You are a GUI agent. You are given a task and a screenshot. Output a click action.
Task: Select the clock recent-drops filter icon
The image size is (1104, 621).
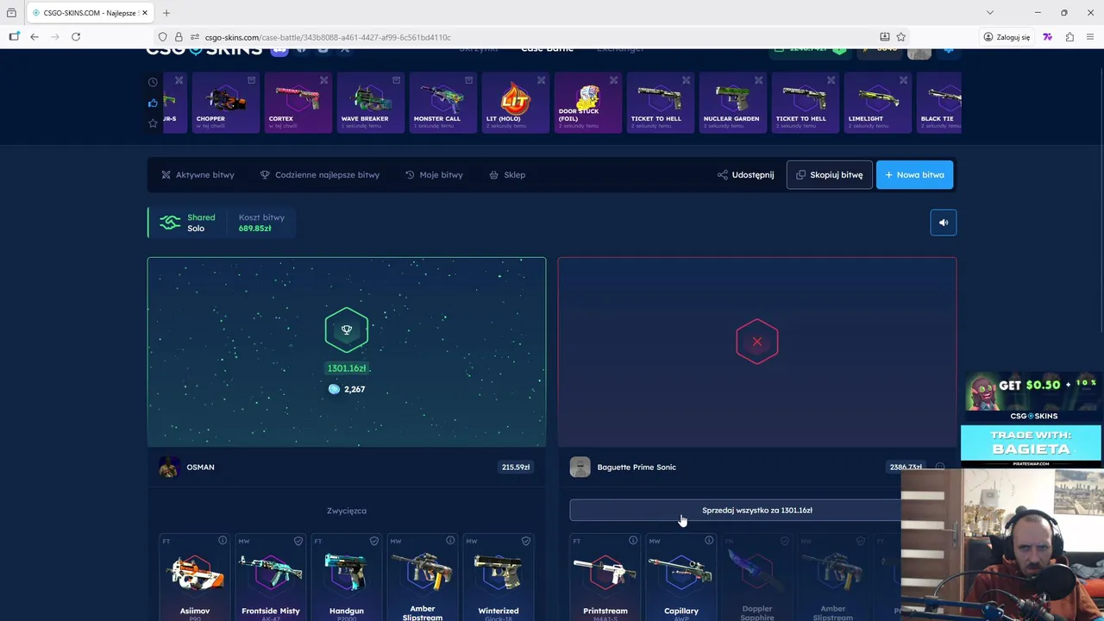click(153, 82)
